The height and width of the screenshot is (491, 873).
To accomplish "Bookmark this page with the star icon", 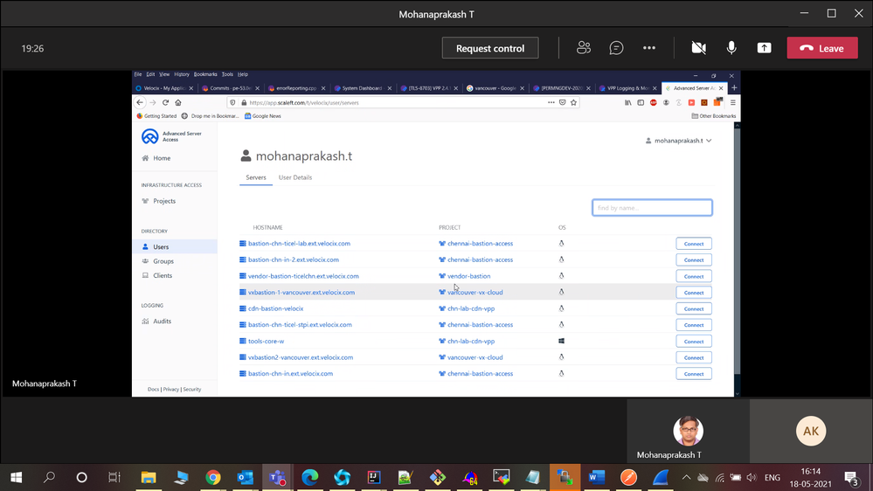I will click(x=573, y=102).
